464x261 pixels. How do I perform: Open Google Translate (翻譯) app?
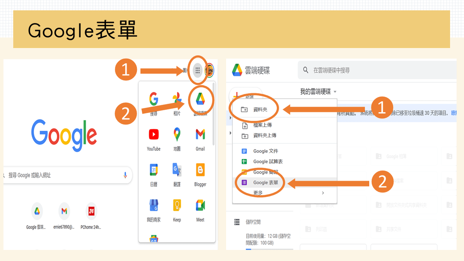tap(177, 175)
